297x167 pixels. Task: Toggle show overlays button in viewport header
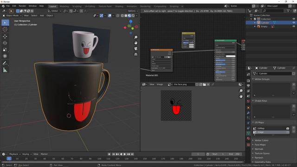click(110, 16)
